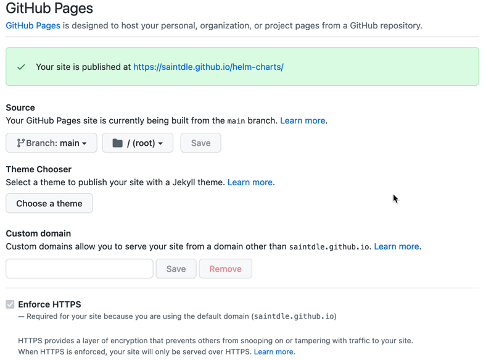Image resolution: width=486 pixels, height=360 pixels.
Task: Open the Branch: main dropdown
Action: (x=51, y=143)
